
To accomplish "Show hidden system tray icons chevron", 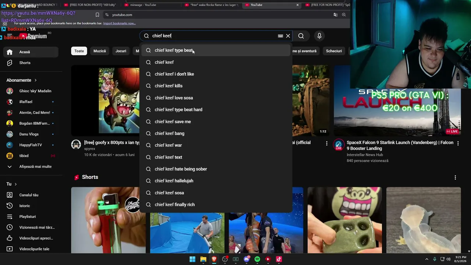I will [x=427, y=259].
